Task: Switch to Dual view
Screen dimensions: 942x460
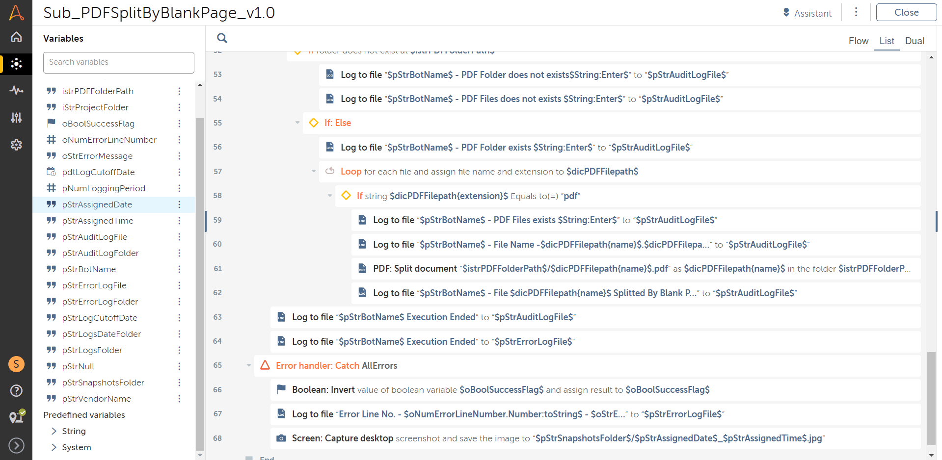Action: (915, 41)
